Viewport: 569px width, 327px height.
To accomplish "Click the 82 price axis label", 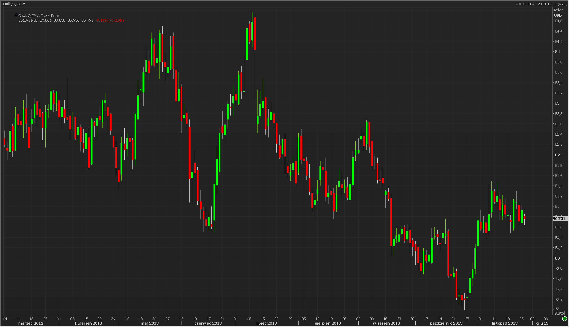I will click(x=557, y=155).
